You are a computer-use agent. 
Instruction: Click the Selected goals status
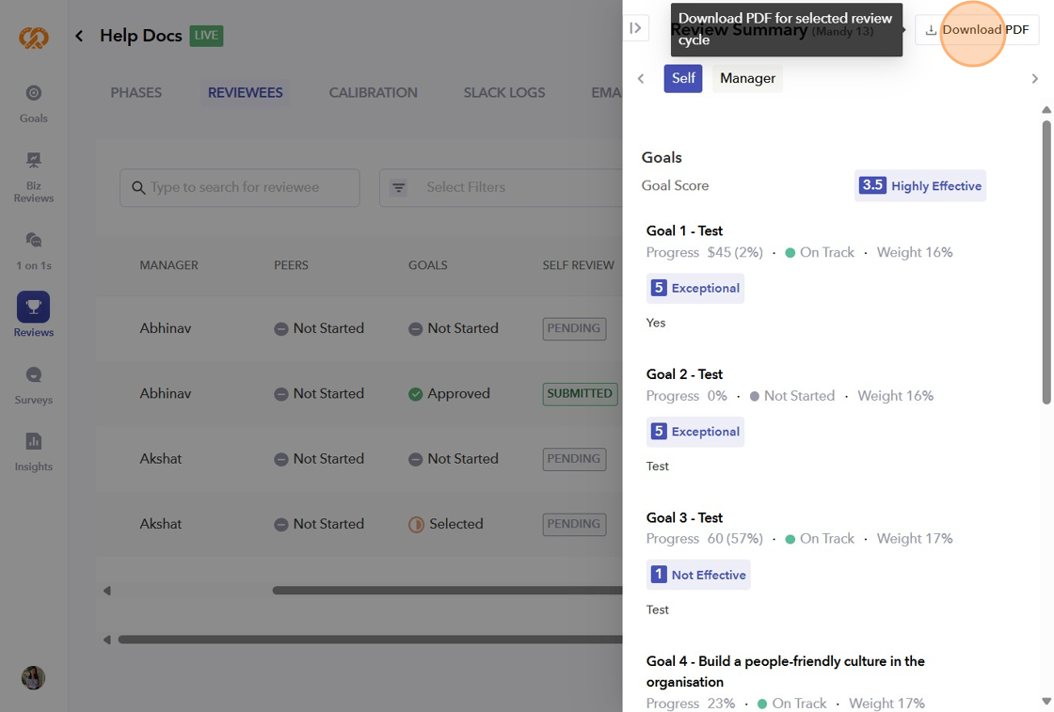click(x=446, y=524)
